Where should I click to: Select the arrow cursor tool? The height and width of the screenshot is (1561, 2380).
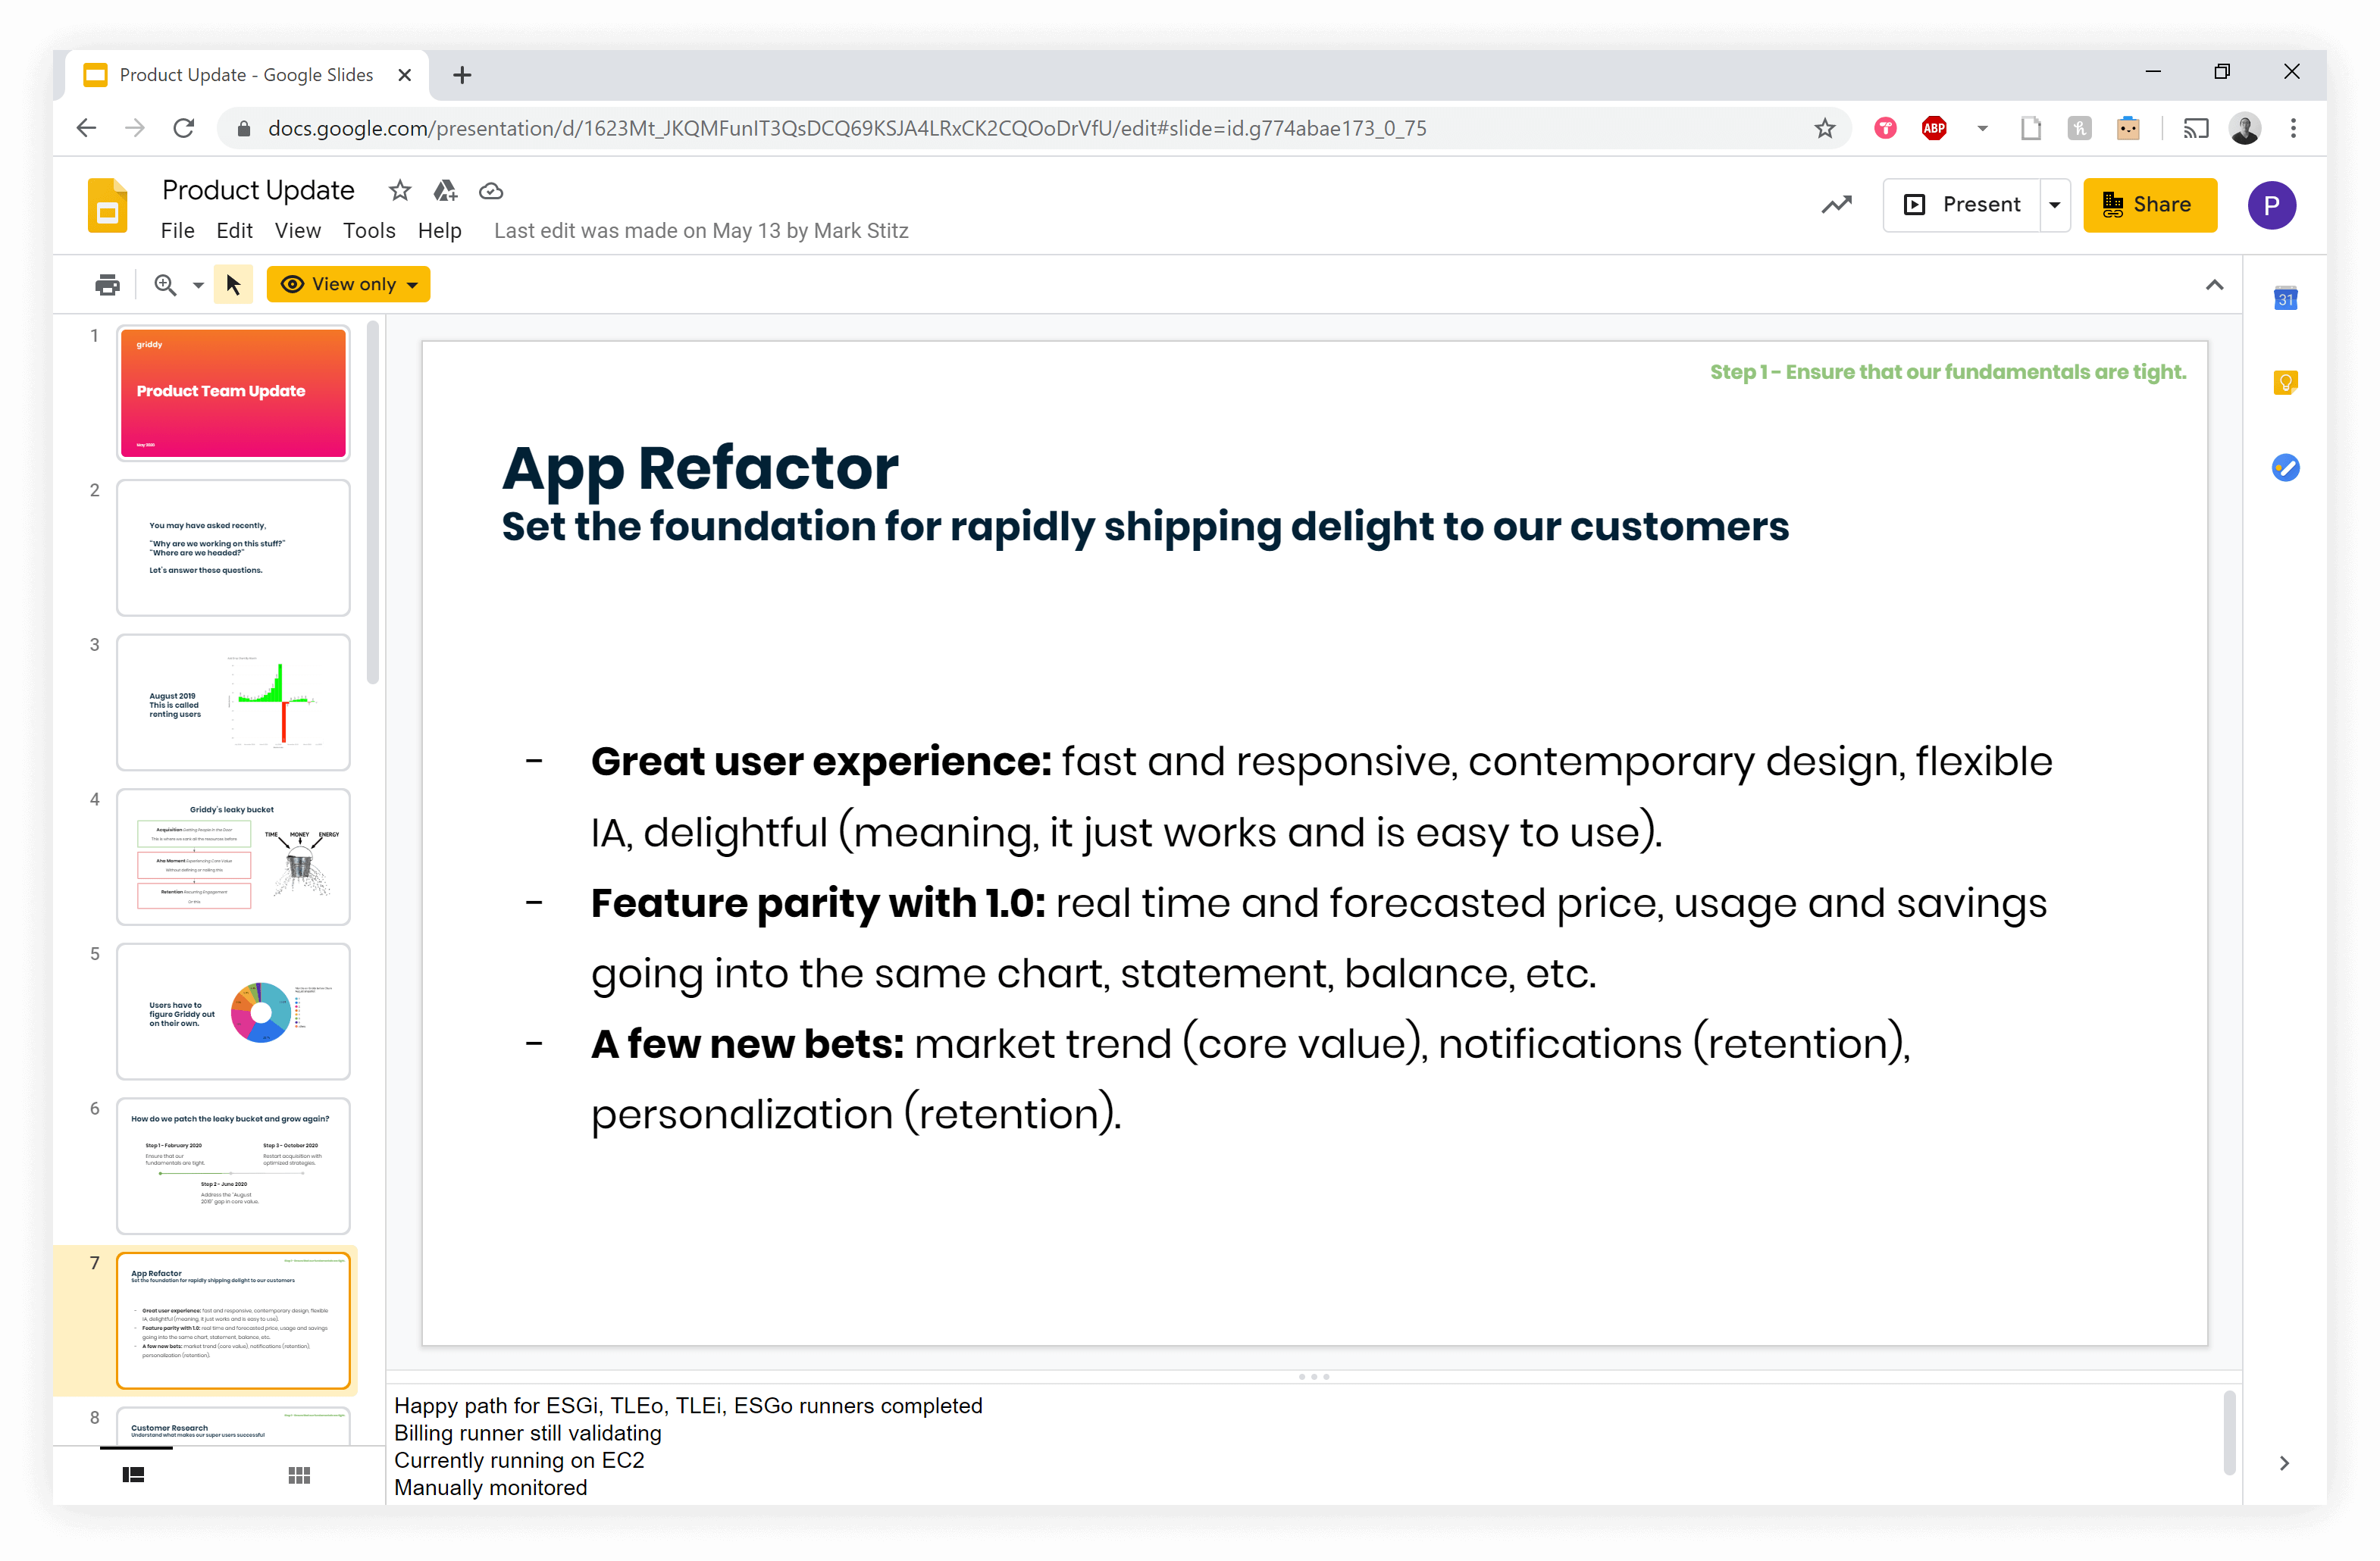coord(234,285)
